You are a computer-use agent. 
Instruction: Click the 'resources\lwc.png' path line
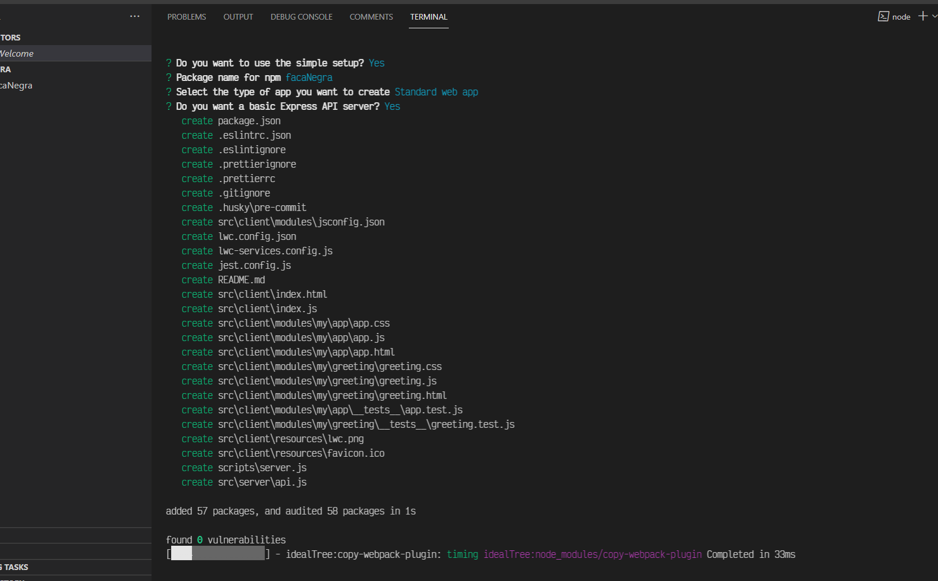[272, 439]
